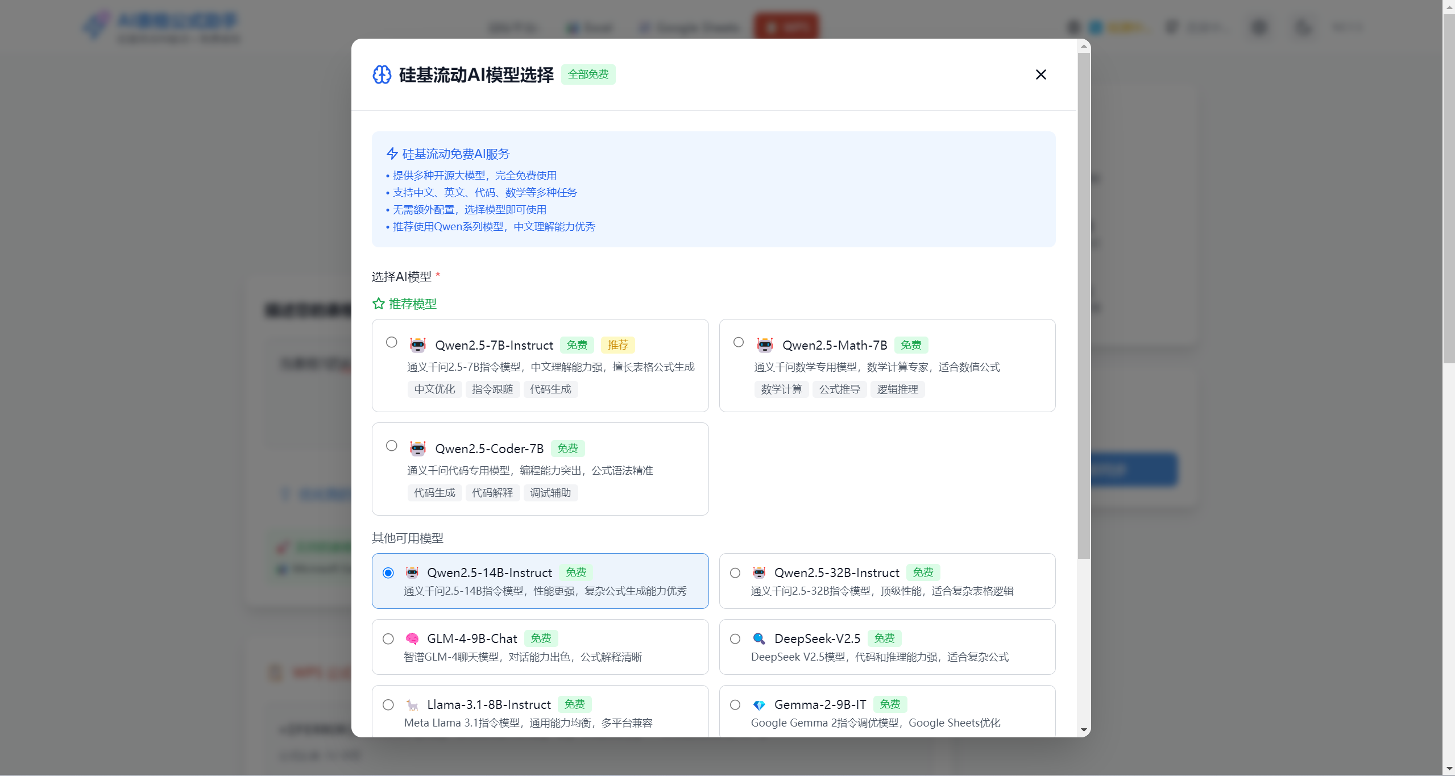This screenshot has width=1455, height=776.
Task: Click the robot icon of Qwen2.5-Coder-7B
Action: click(417, 448)
